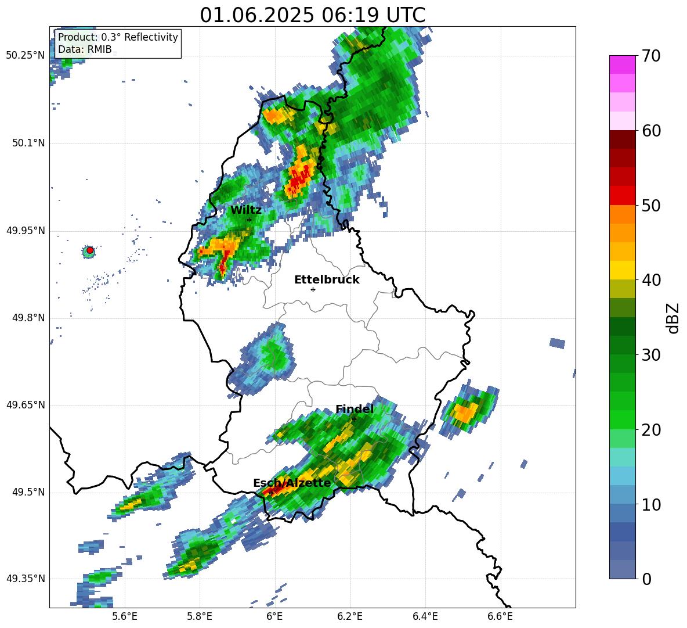Click the colorbar value 70
687x628 pixels.
(651, 56)
